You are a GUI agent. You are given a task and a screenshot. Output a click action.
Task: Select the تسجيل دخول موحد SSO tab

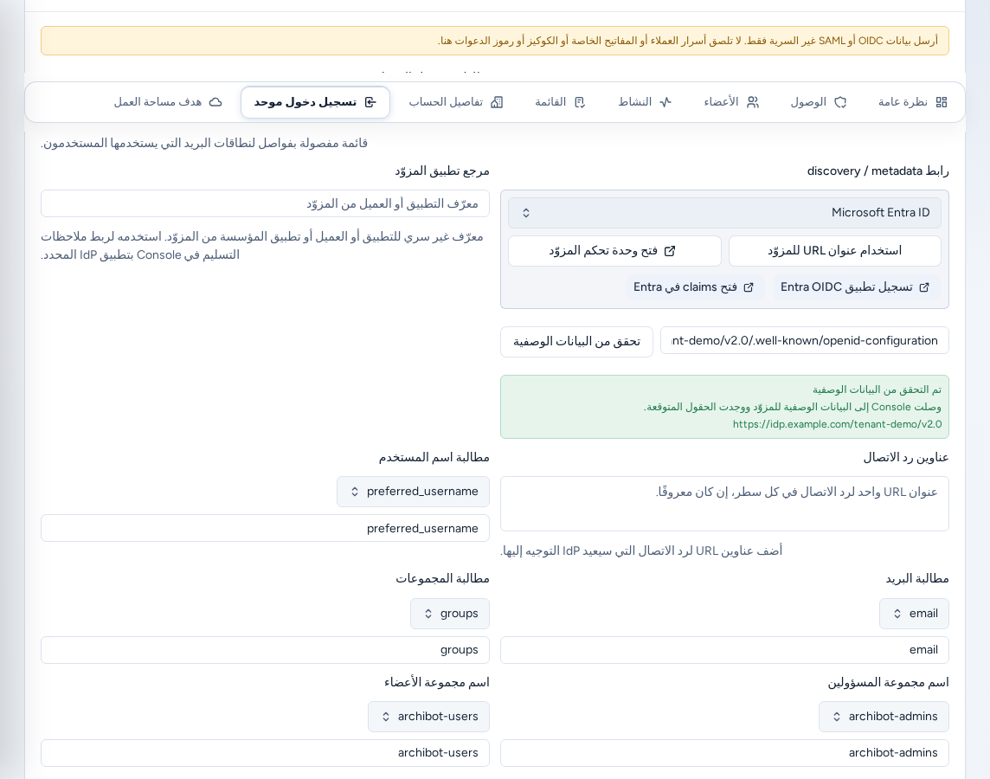[x=315, y=102]
